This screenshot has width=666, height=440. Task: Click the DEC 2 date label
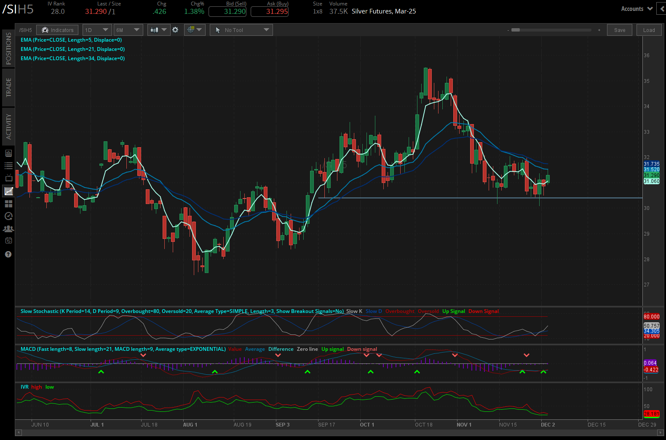(x=548, y=425)
